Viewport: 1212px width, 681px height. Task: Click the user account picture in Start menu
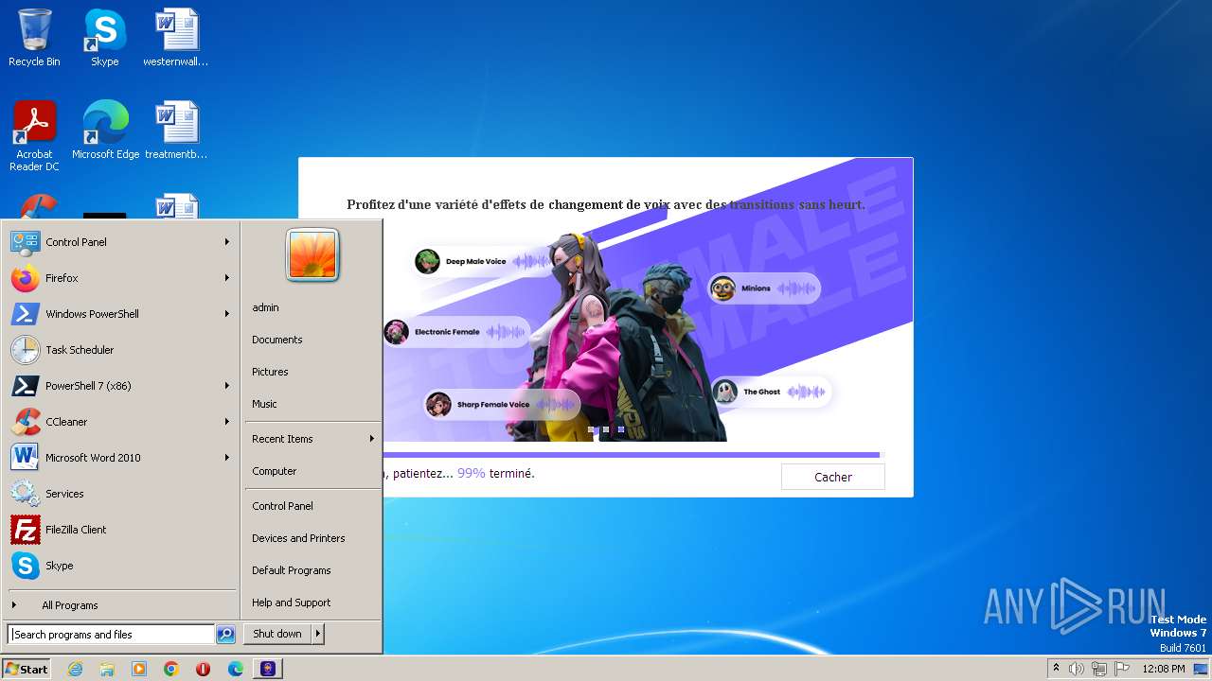point(312,255)
